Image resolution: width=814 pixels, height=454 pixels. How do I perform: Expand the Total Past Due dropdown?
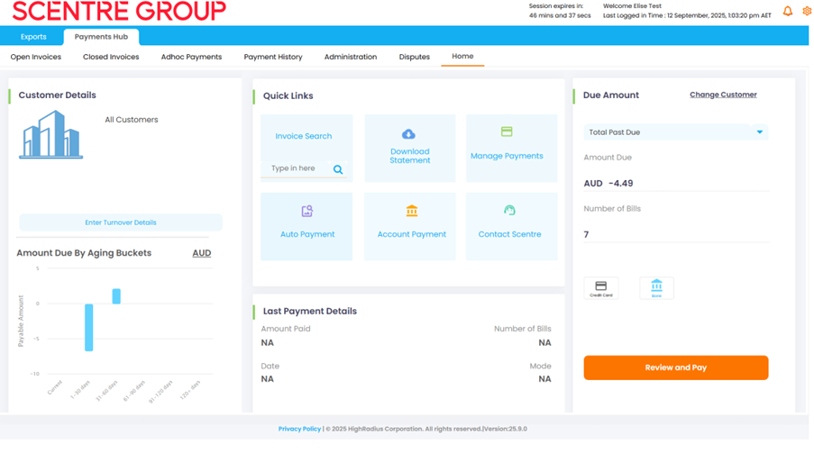pyautogui.click(x=760, y=132)
